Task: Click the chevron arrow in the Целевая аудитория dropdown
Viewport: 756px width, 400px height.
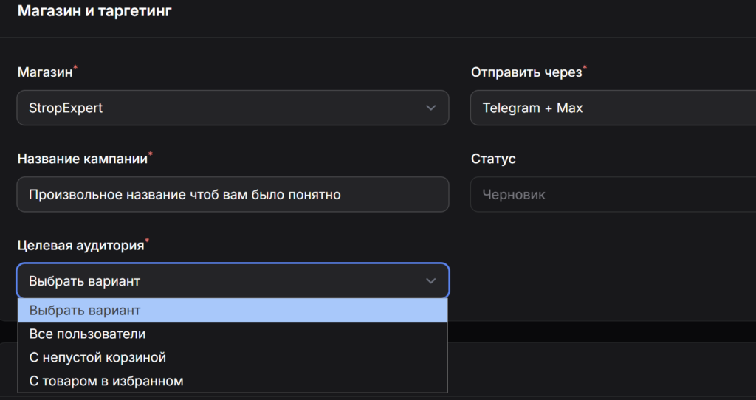Action: (431, 281)
